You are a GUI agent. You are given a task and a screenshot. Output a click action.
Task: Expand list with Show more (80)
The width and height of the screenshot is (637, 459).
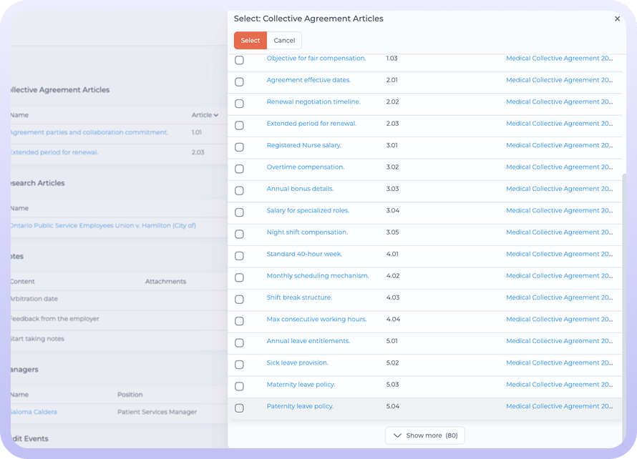click(x=425, y=435)
